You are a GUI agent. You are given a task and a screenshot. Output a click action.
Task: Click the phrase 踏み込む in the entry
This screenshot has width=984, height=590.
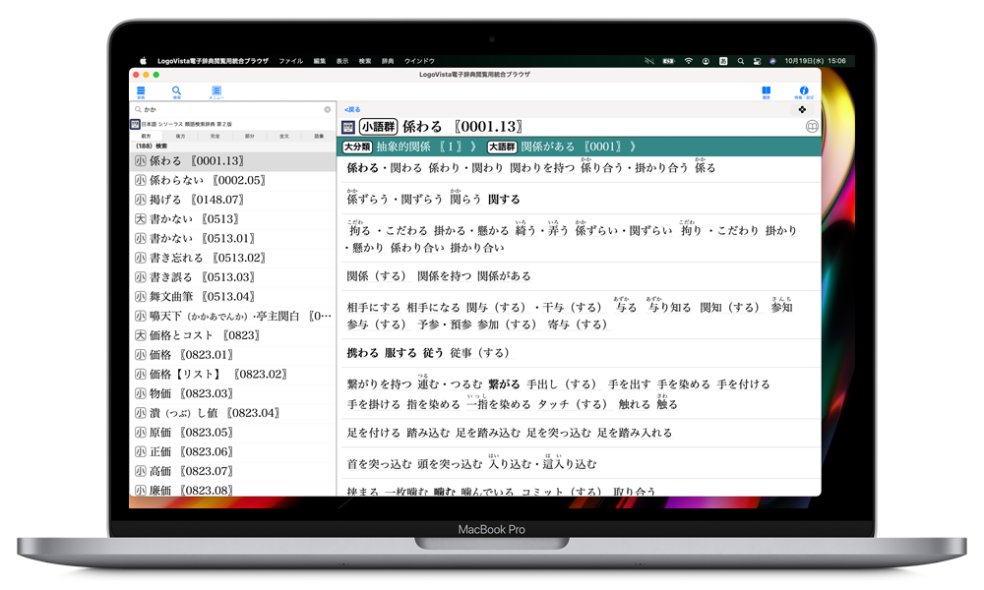(x=428, y=433)
